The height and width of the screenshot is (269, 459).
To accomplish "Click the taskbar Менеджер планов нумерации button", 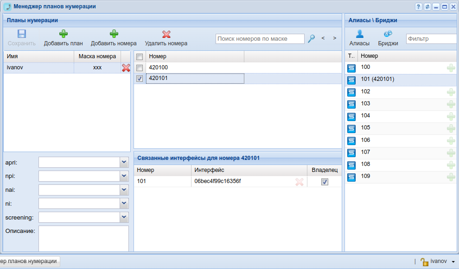I will tap(30, 261).
